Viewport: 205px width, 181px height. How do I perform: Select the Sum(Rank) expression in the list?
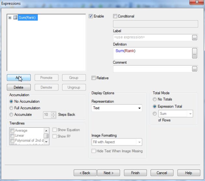[28, 18]
